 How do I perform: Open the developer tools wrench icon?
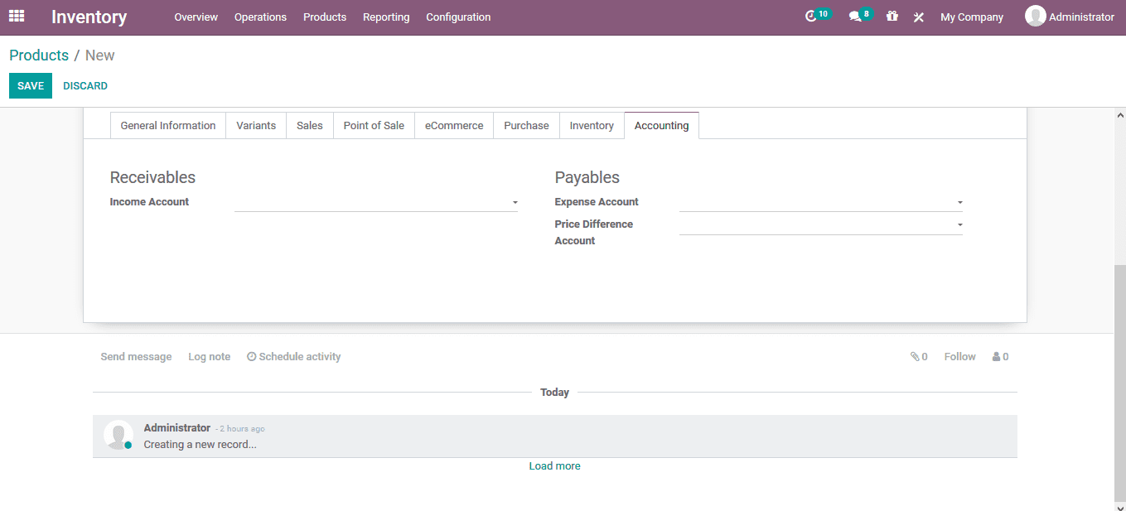tap(918, 17)
